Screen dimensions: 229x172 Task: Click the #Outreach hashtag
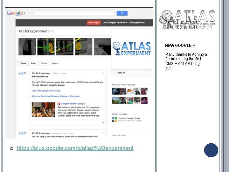(64, 96)
